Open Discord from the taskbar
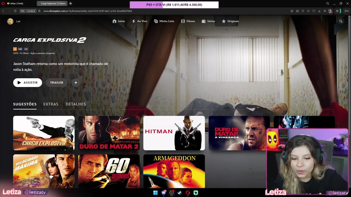The width and height of the screenshot is (351, 197). coord(164,193)
